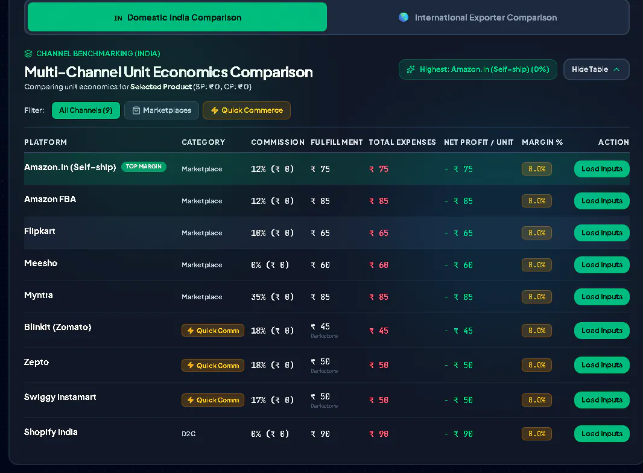Image resolution: width=643 pixels, height=473 pixels.
Task: Load Inputs for Myntra row
Action: [x=601, y=297]
